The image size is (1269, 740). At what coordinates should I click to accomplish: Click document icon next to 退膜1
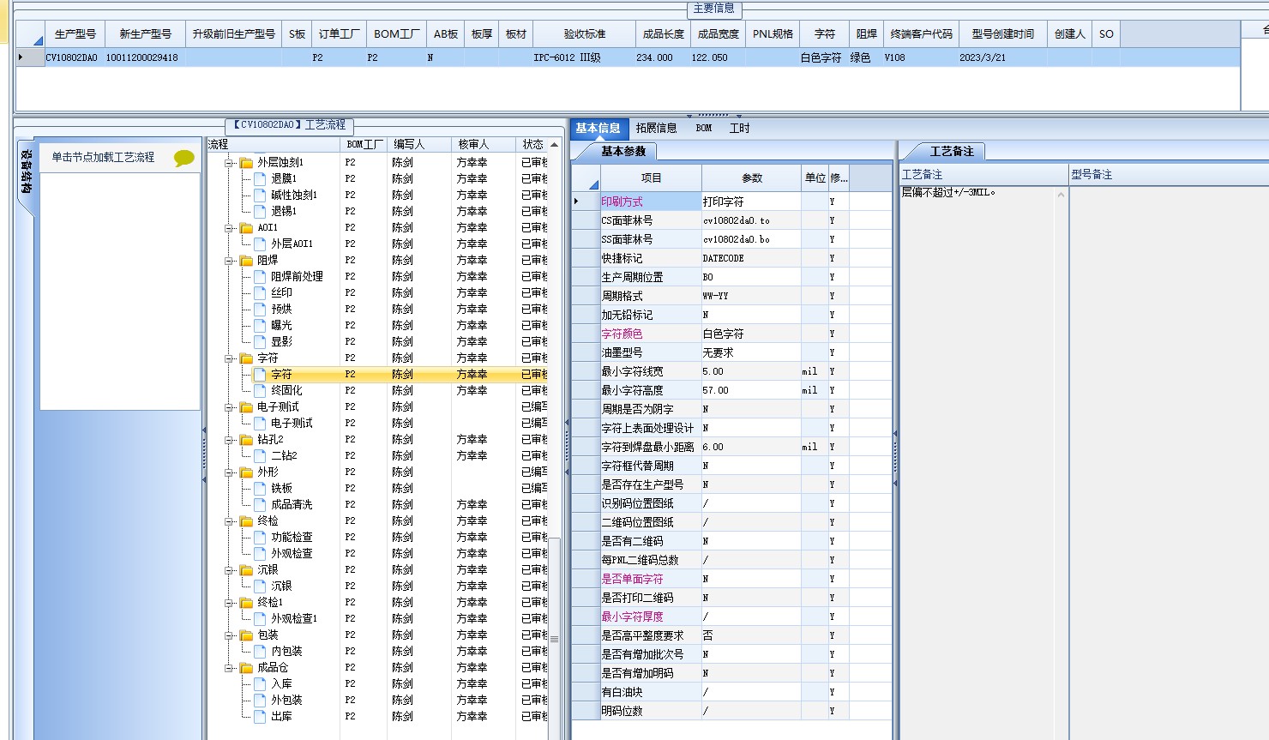pos(260,178)
